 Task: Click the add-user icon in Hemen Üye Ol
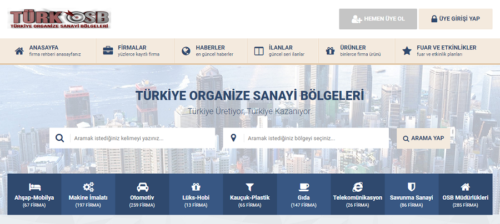[x=357, y=19]
